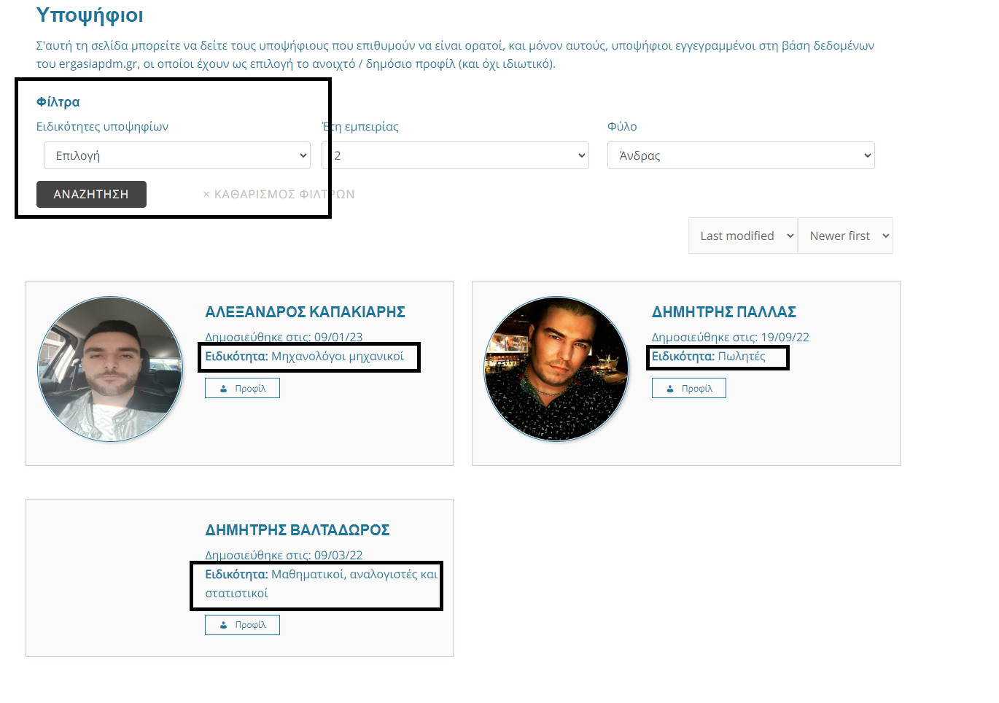This screenshot has width=999, height=703.
Task: Open the Ειδικότητες υποψηφίων dropdown
Action: (x=177, y=155)
